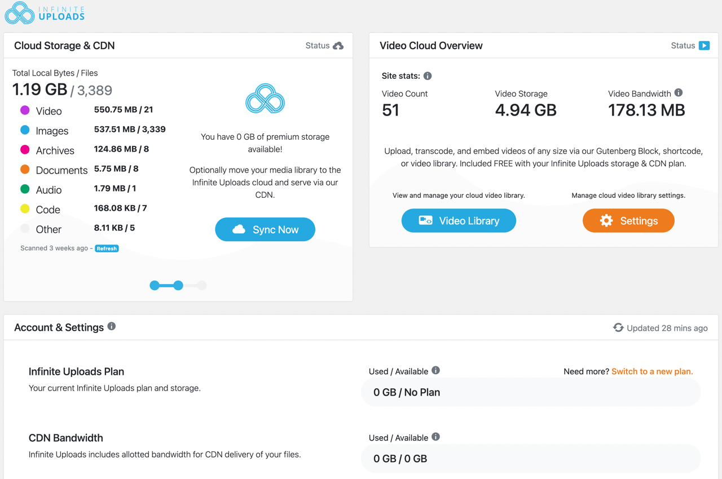
Task: Click the Audio size 1.79 MB / 1
Action: (115, 189)
